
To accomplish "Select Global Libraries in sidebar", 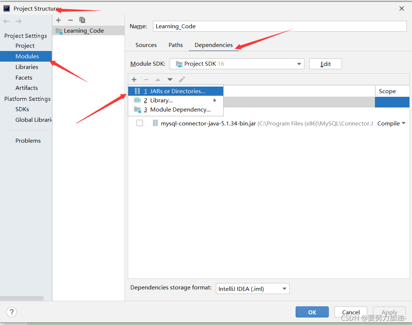I will (x=26, y=120).
